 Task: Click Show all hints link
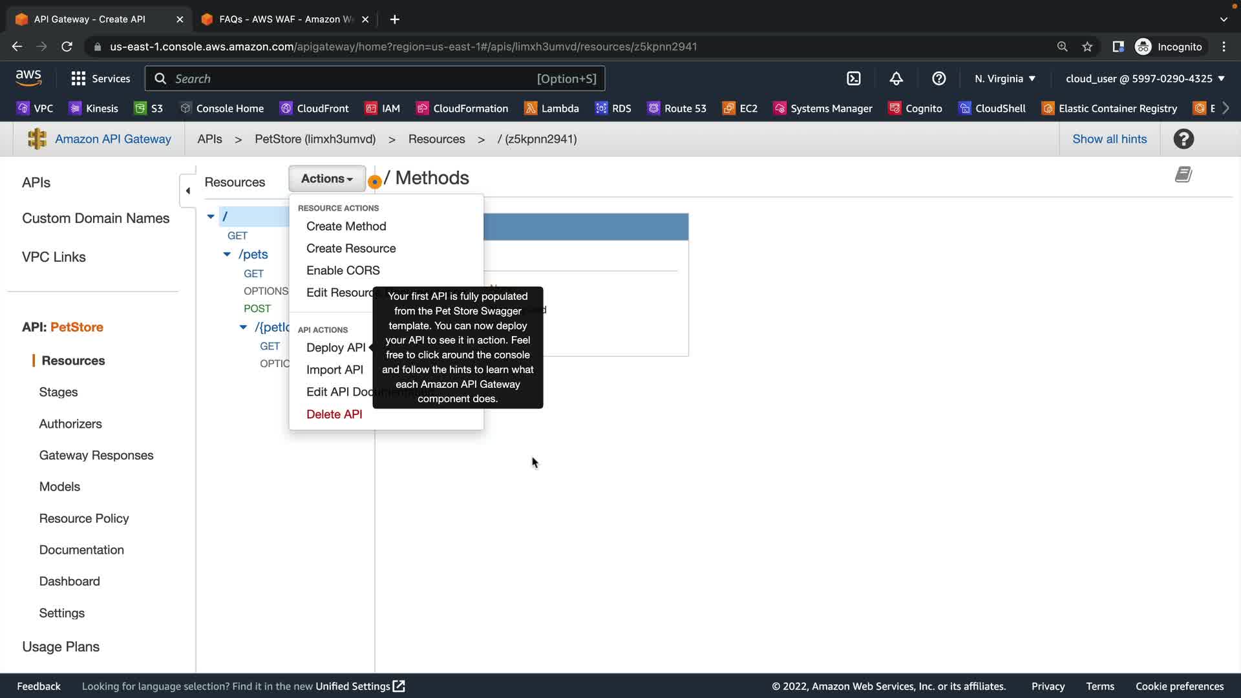[1109, 139]
